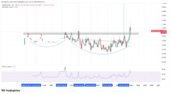
Task: Click the 63.53 RSI value in legend
Action: pyautogui.click(x=14, y=67)
